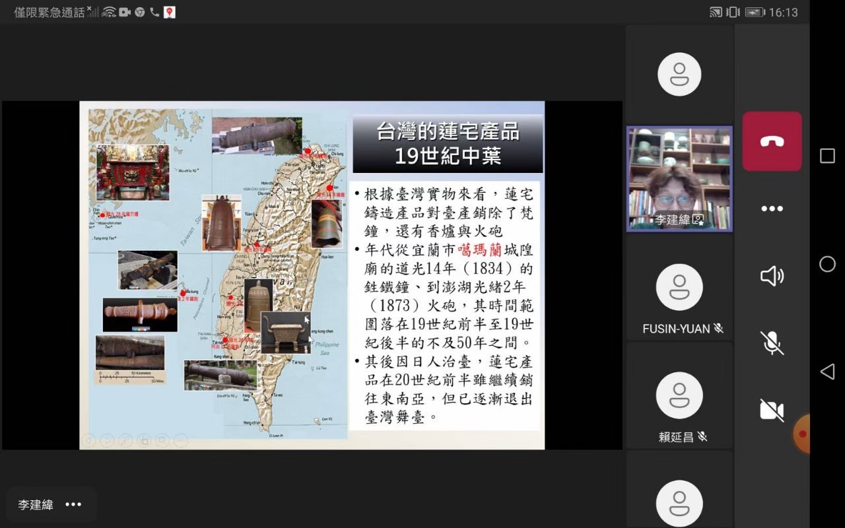This screenshot has height=528, width=845.
Task: Tap the 李建緯 presenter name label
Action: pyautogui.click(x=36, y=505)
